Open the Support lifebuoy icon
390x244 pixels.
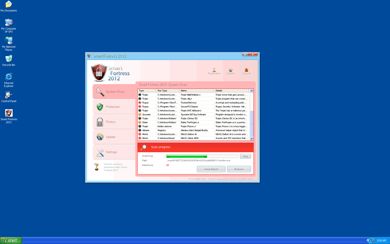pyautogui.click(x=246, y=71)
